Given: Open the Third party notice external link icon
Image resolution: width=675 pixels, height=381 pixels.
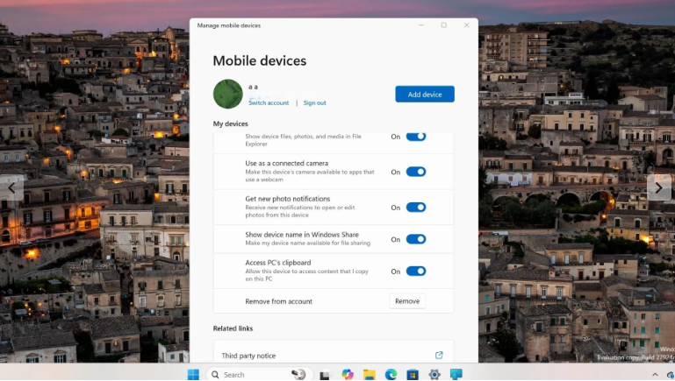Looking at the screenshot, I should click(x=439, y=356).
